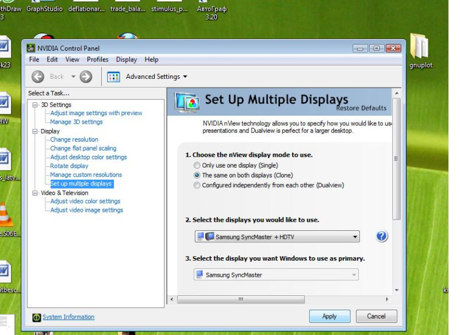The height and width of the screenshot is (335, 460).
Task: Click the horizontal scrollbar right arrow
Action: (387, 299)
